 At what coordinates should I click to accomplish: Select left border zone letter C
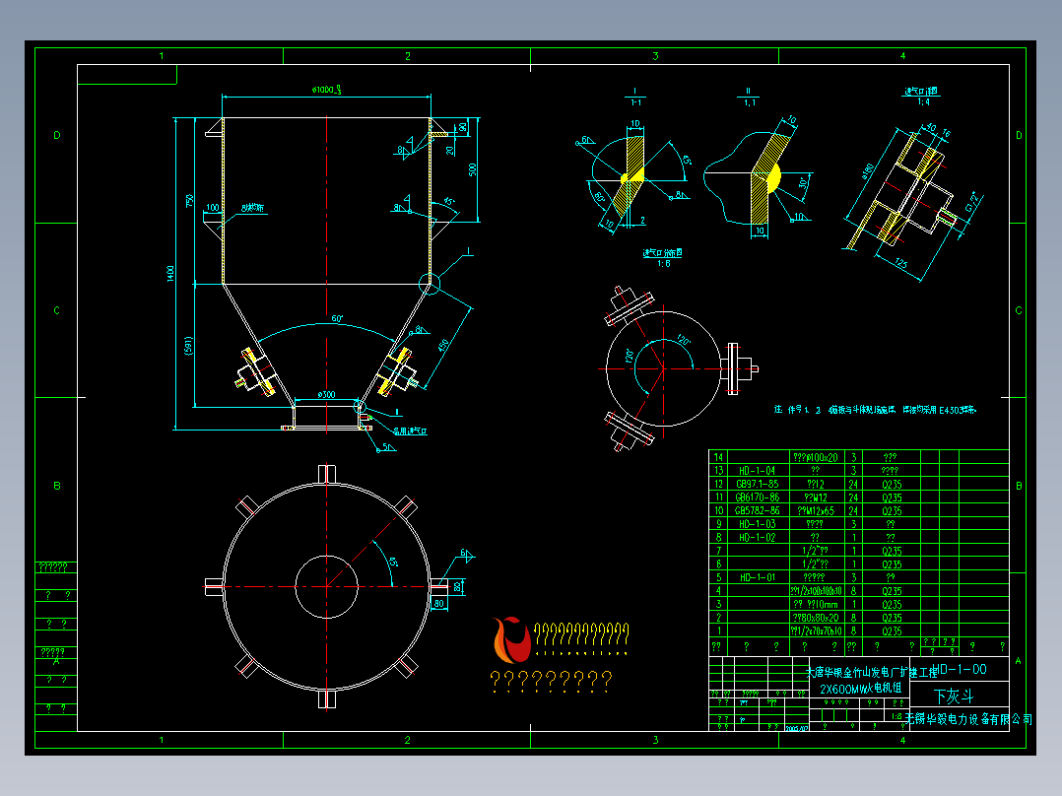click(57, 310)
